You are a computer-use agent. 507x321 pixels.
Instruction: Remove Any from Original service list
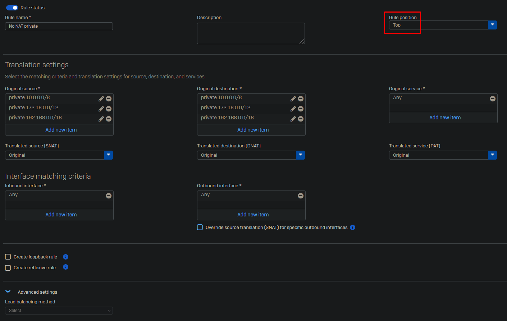493,98
